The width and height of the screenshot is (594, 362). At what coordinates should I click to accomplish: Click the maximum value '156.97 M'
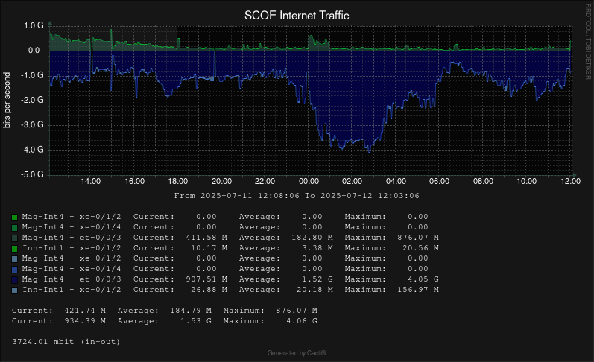(x=418, y=290)
